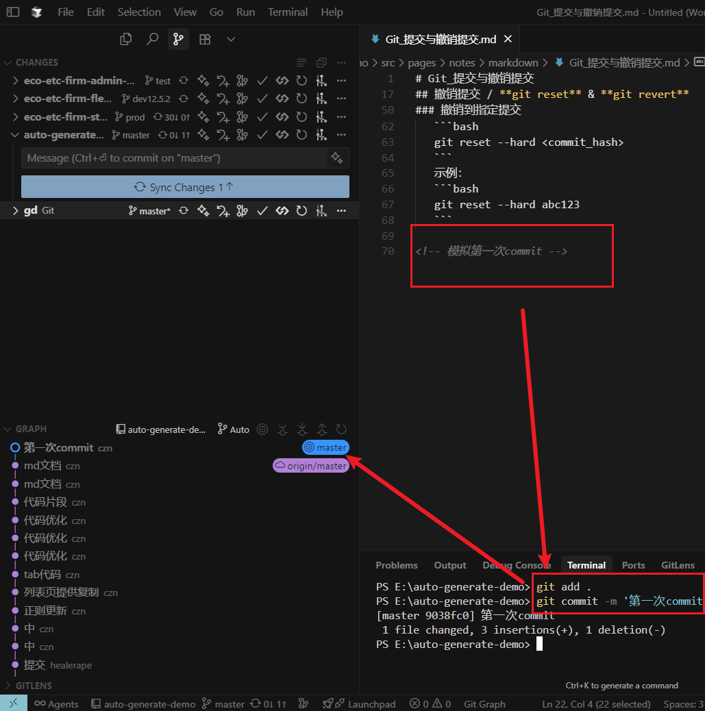
Task: Click the blue master branch badge
Action: 325,447
